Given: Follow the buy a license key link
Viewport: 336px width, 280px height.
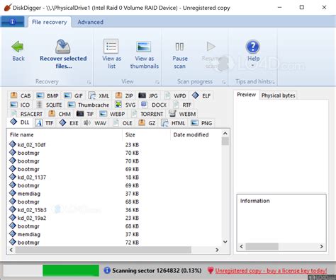Looking at the screenshot, I should click(271, 271).
